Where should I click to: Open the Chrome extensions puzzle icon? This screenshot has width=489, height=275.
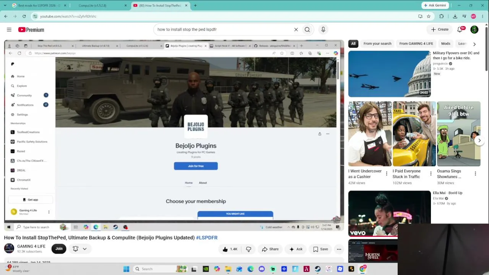pyautogui.click(x=442, y=16)
